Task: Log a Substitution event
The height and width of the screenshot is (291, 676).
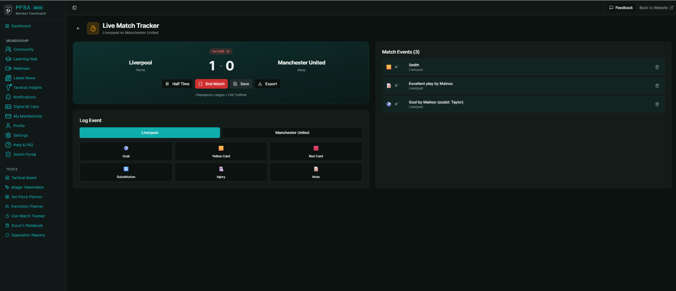Action: pyautogui.click(x=126, y=172)
